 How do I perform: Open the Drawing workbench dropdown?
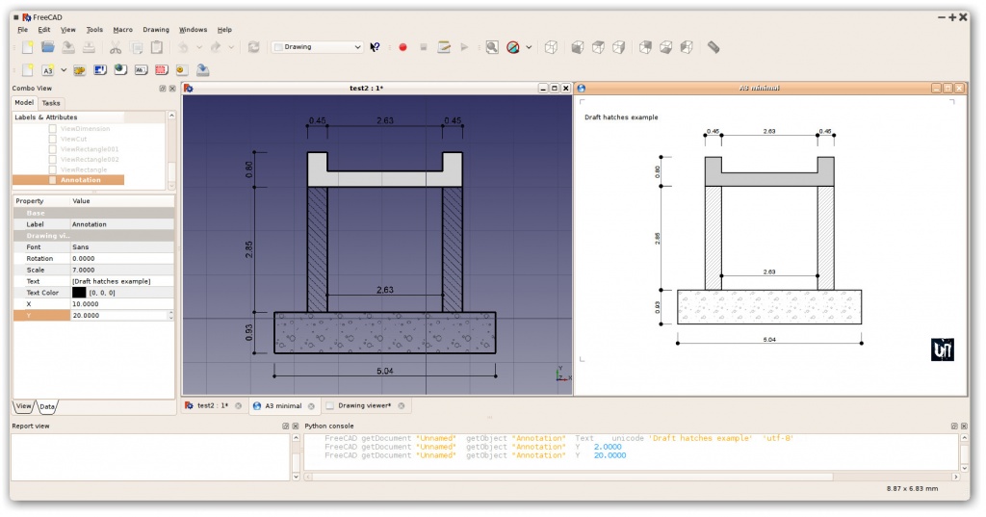pyautogui.click(x=318, y=47)
